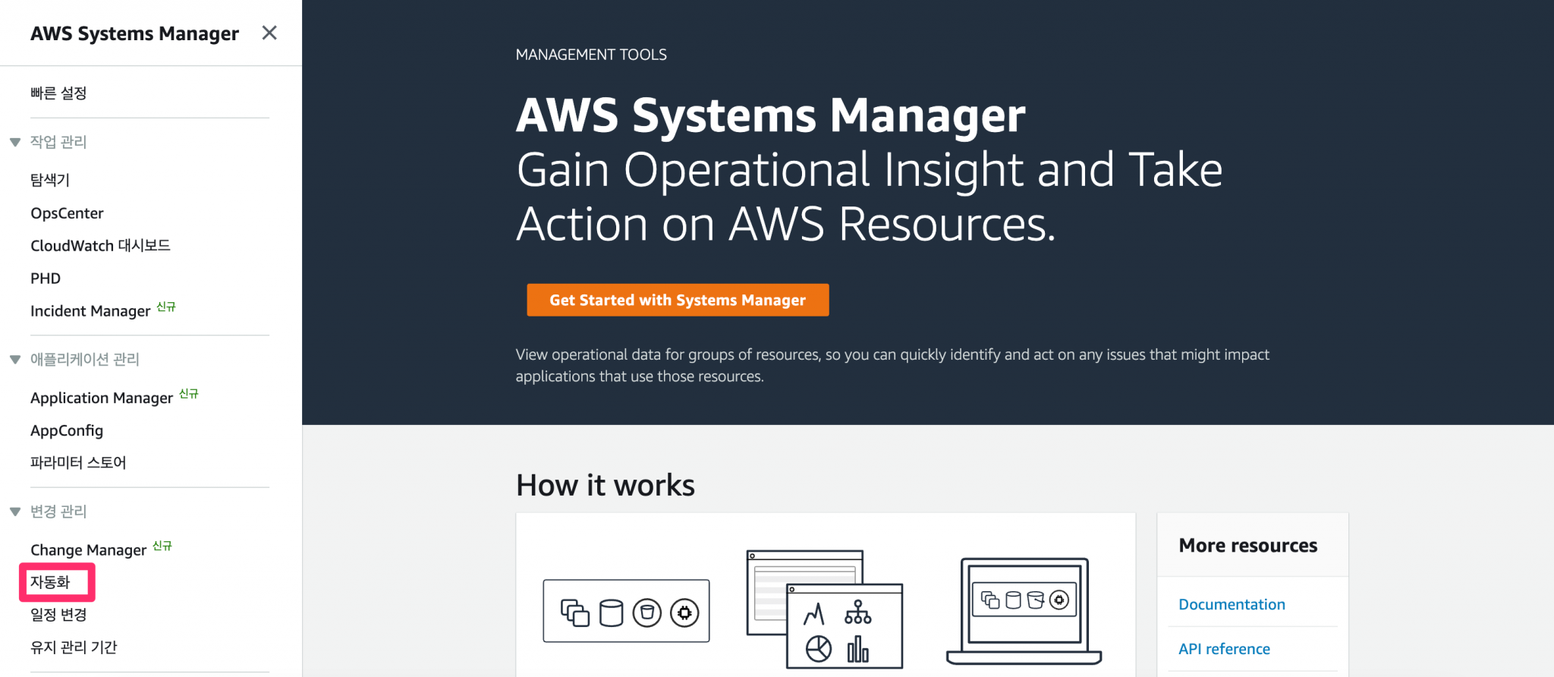Click the 애플리케이션 관리 section label
Screen dimensions: 1554x677
click(x=85, y=360)
